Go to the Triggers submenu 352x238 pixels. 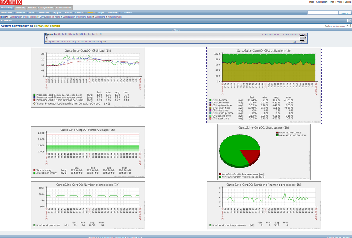pos(57,13)
